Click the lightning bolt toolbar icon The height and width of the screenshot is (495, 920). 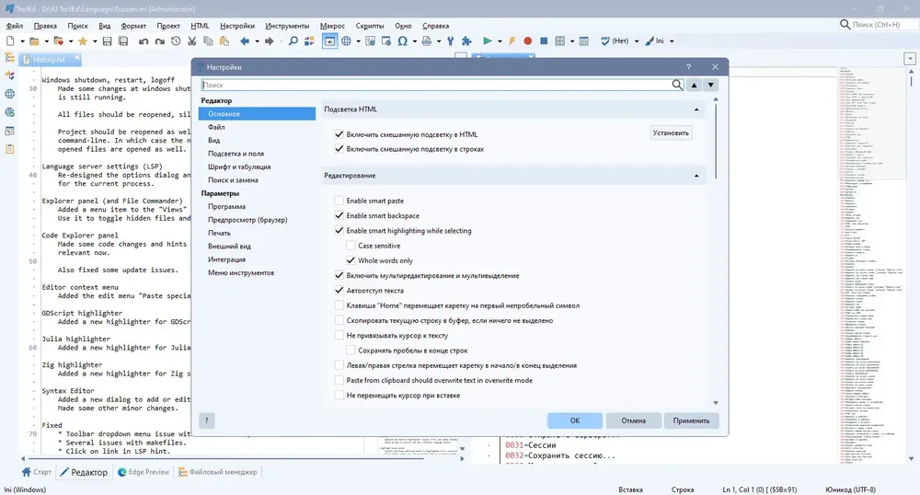(x=512, y=41)
